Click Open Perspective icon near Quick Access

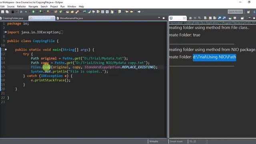pyautogui.click(x=248, y=12)
